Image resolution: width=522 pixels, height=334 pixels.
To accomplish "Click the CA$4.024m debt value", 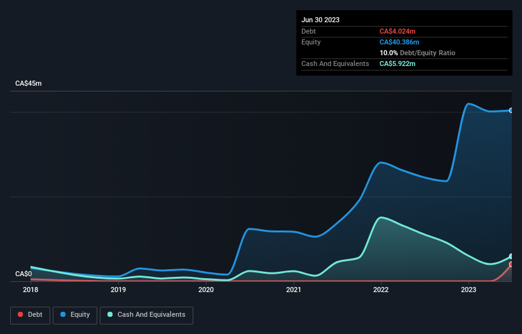I will [397, 31].
